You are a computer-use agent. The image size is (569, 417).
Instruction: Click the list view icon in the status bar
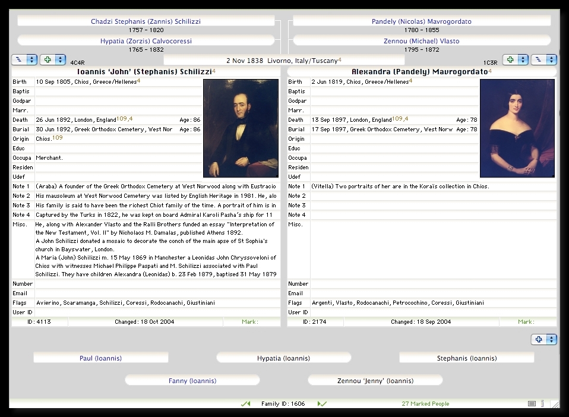[x=532, y=404]
